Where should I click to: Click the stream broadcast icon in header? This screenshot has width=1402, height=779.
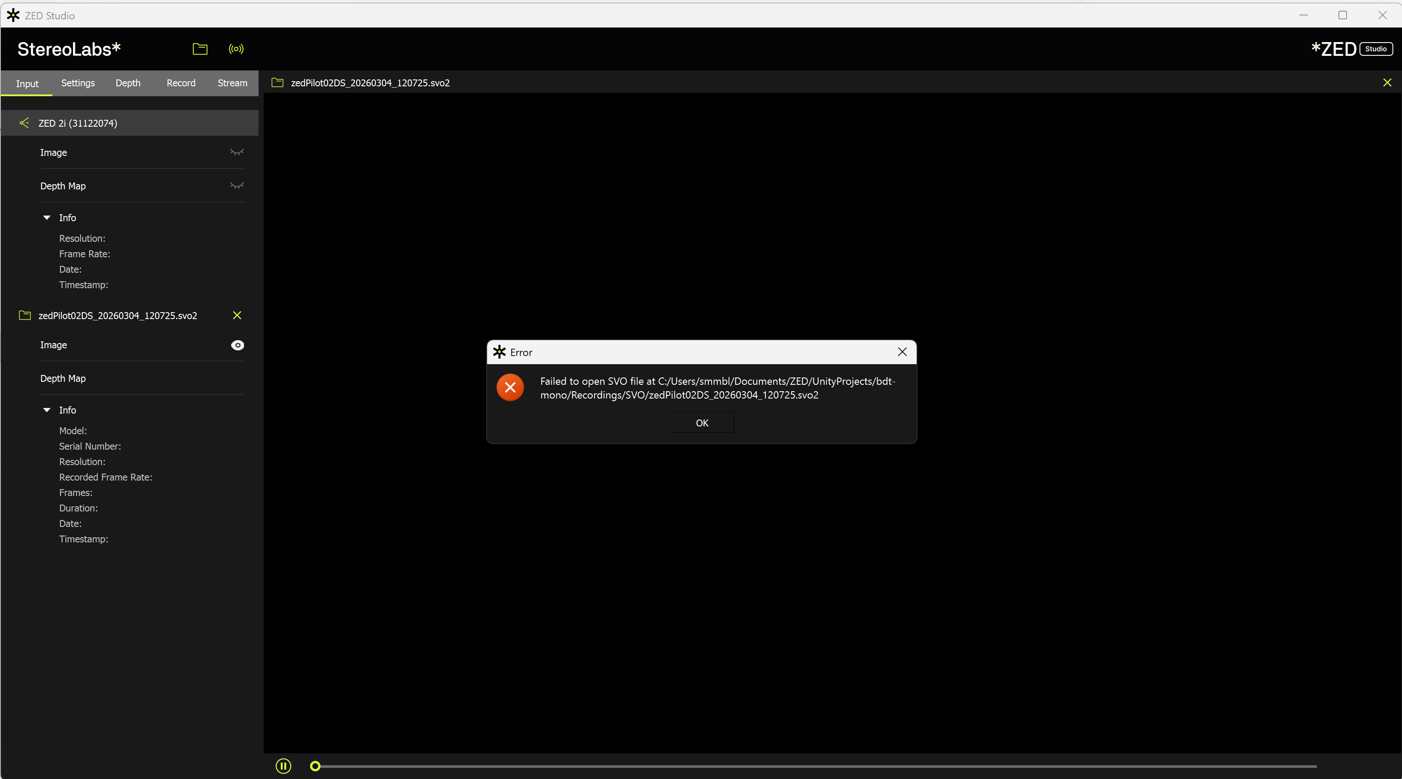[236, 49]
